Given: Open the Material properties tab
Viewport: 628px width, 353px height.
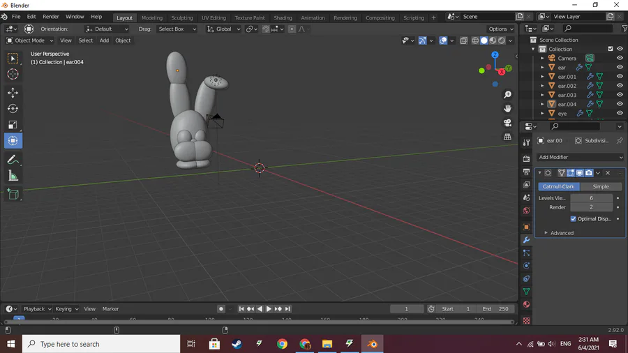Looking at the screenshot, I should pos(526,304).
